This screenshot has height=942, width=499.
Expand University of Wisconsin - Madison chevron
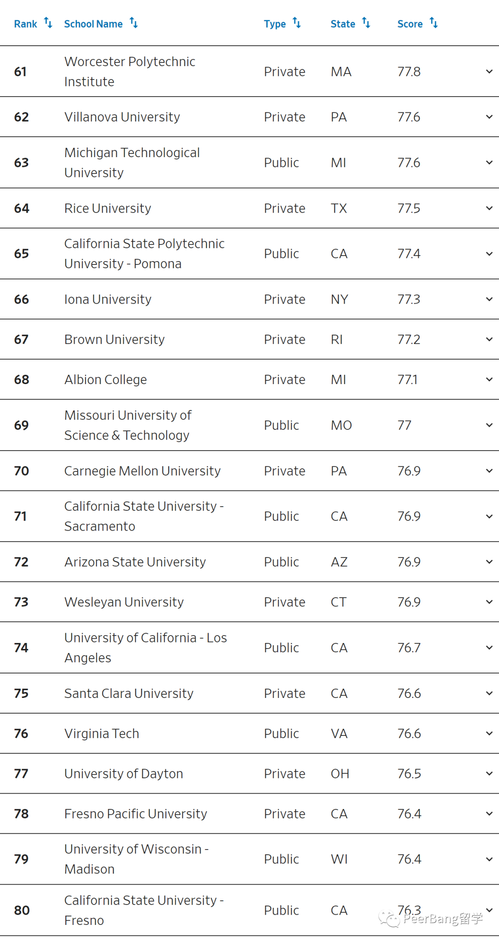489,859
